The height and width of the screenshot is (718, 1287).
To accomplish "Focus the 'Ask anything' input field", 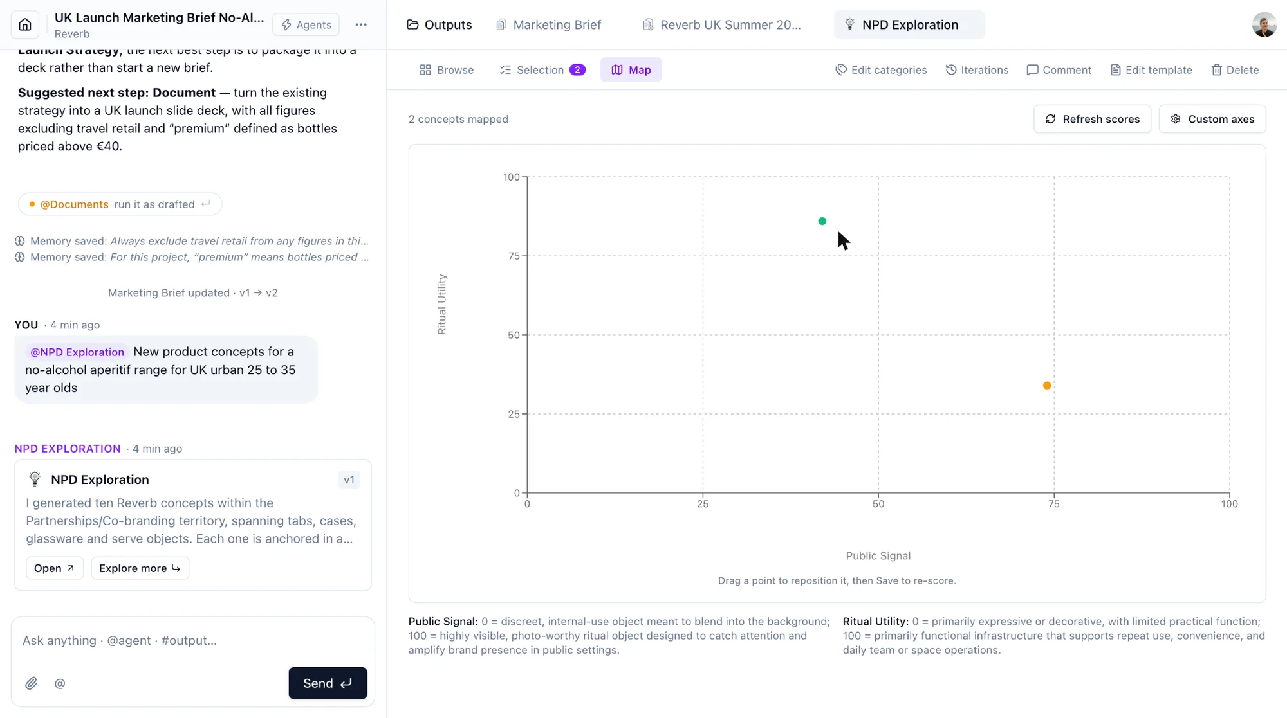I will click(192, 640).
